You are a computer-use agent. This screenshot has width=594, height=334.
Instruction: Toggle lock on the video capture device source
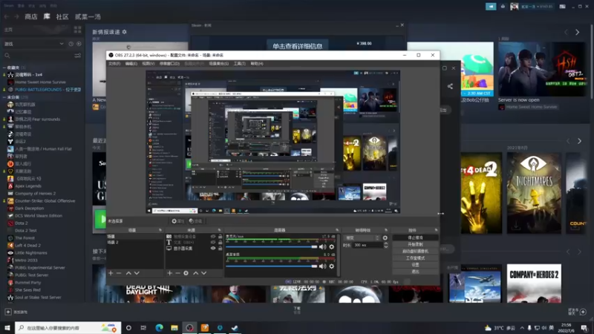click(220, 236)
